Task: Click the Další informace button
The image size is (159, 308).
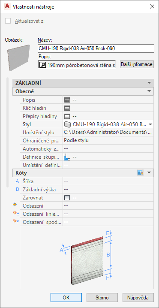Action: point(137,64)
